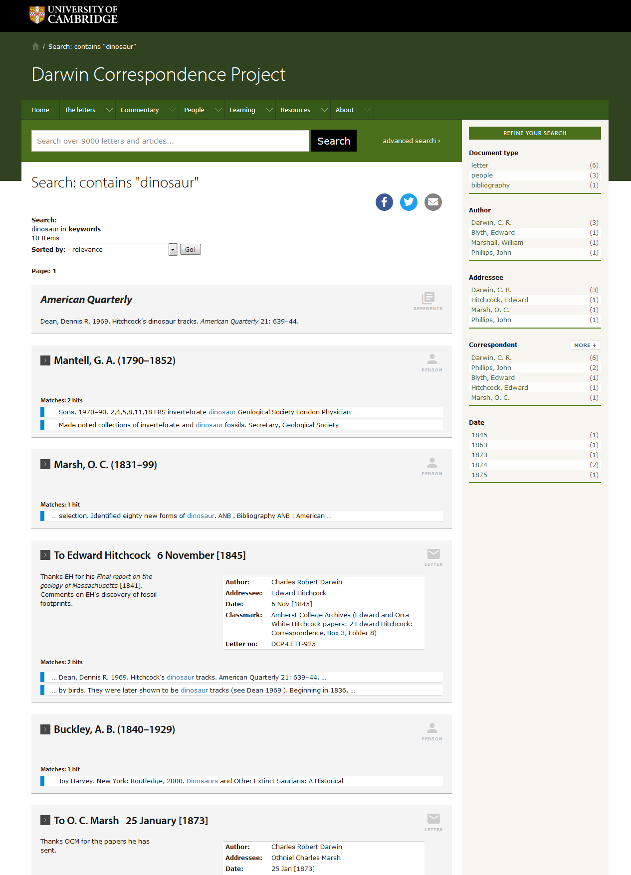Expand the Mantell, G. A. result arrow

tap(45, 360)
